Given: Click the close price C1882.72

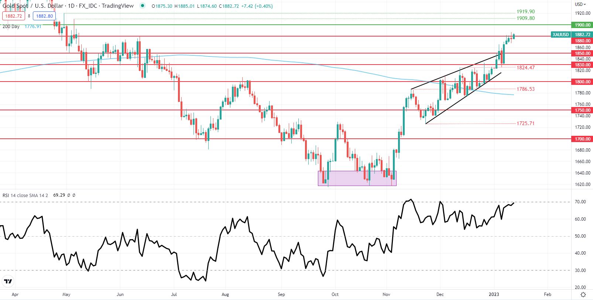Looking at the screenshot, I should coord(229,6).
